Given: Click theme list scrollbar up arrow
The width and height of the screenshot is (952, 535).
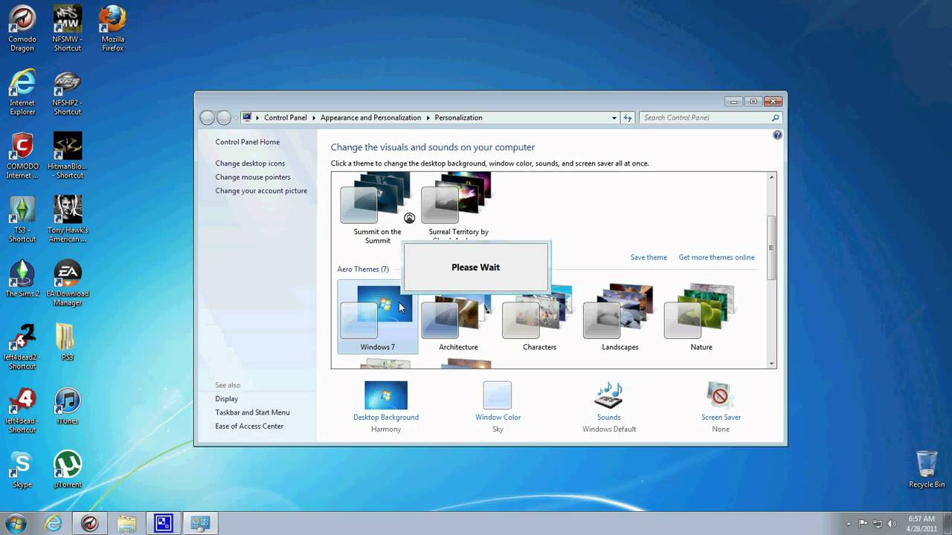Looking at the screenshot, I should pos(771,178).
